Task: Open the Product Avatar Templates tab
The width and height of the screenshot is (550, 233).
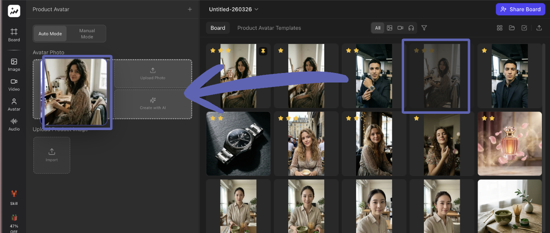Action: [x=269, y=28]
